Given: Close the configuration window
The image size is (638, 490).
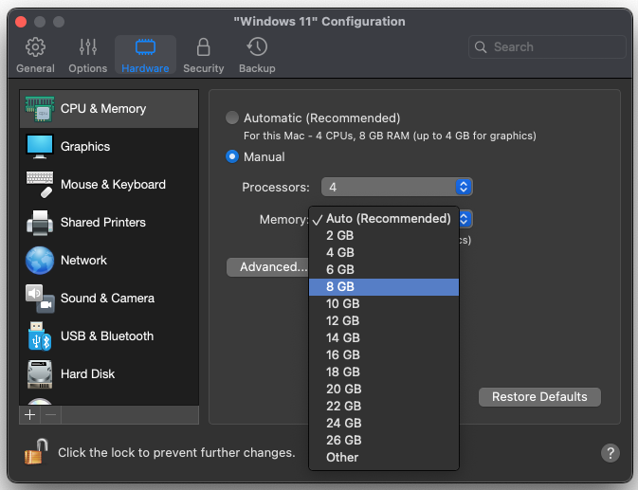Looking at the screenshot, I should (21, 22).
